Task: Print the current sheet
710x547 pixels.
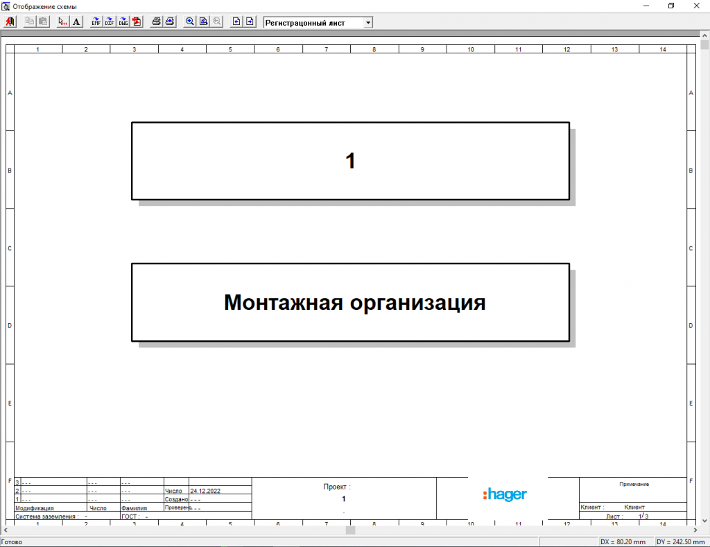Action: (x=157, y=22)
